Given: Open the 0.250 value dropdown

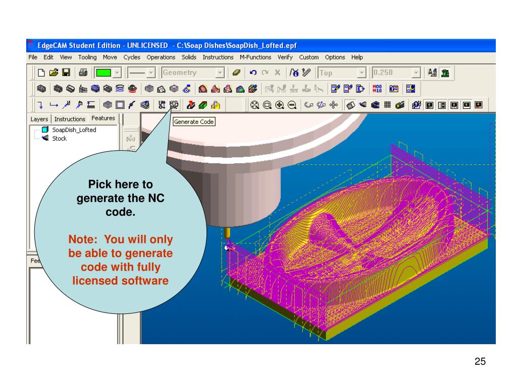Looking at the screenshot, I should point(416,73).
